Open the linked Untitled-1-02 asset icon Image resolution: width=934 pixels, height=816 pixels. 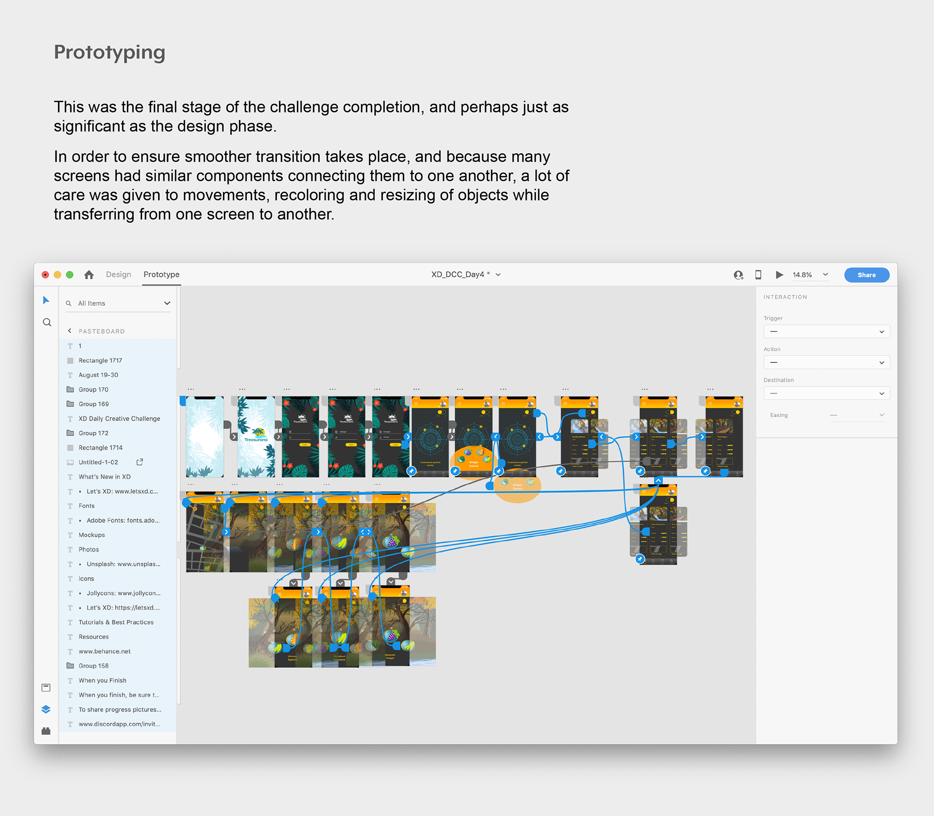pos(140,462)
